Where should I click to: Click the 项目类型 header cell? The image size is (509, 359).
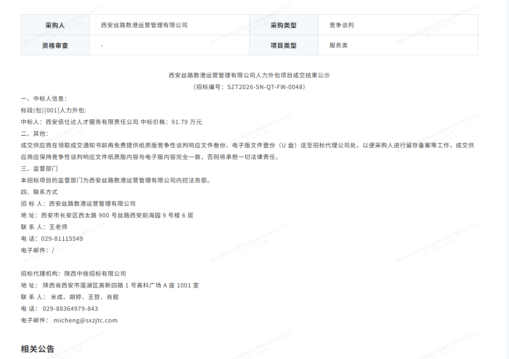click(283, 46)
